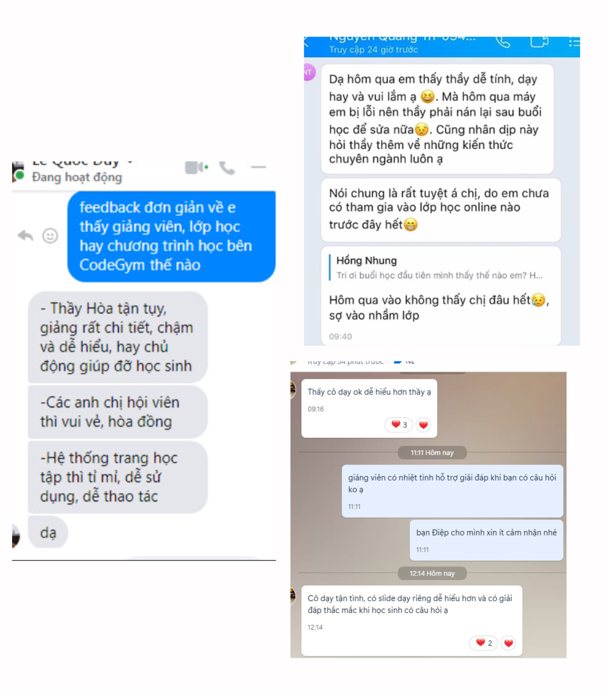Open the blue label tag in chat header

pyautogui.click(x=404, y=362)
